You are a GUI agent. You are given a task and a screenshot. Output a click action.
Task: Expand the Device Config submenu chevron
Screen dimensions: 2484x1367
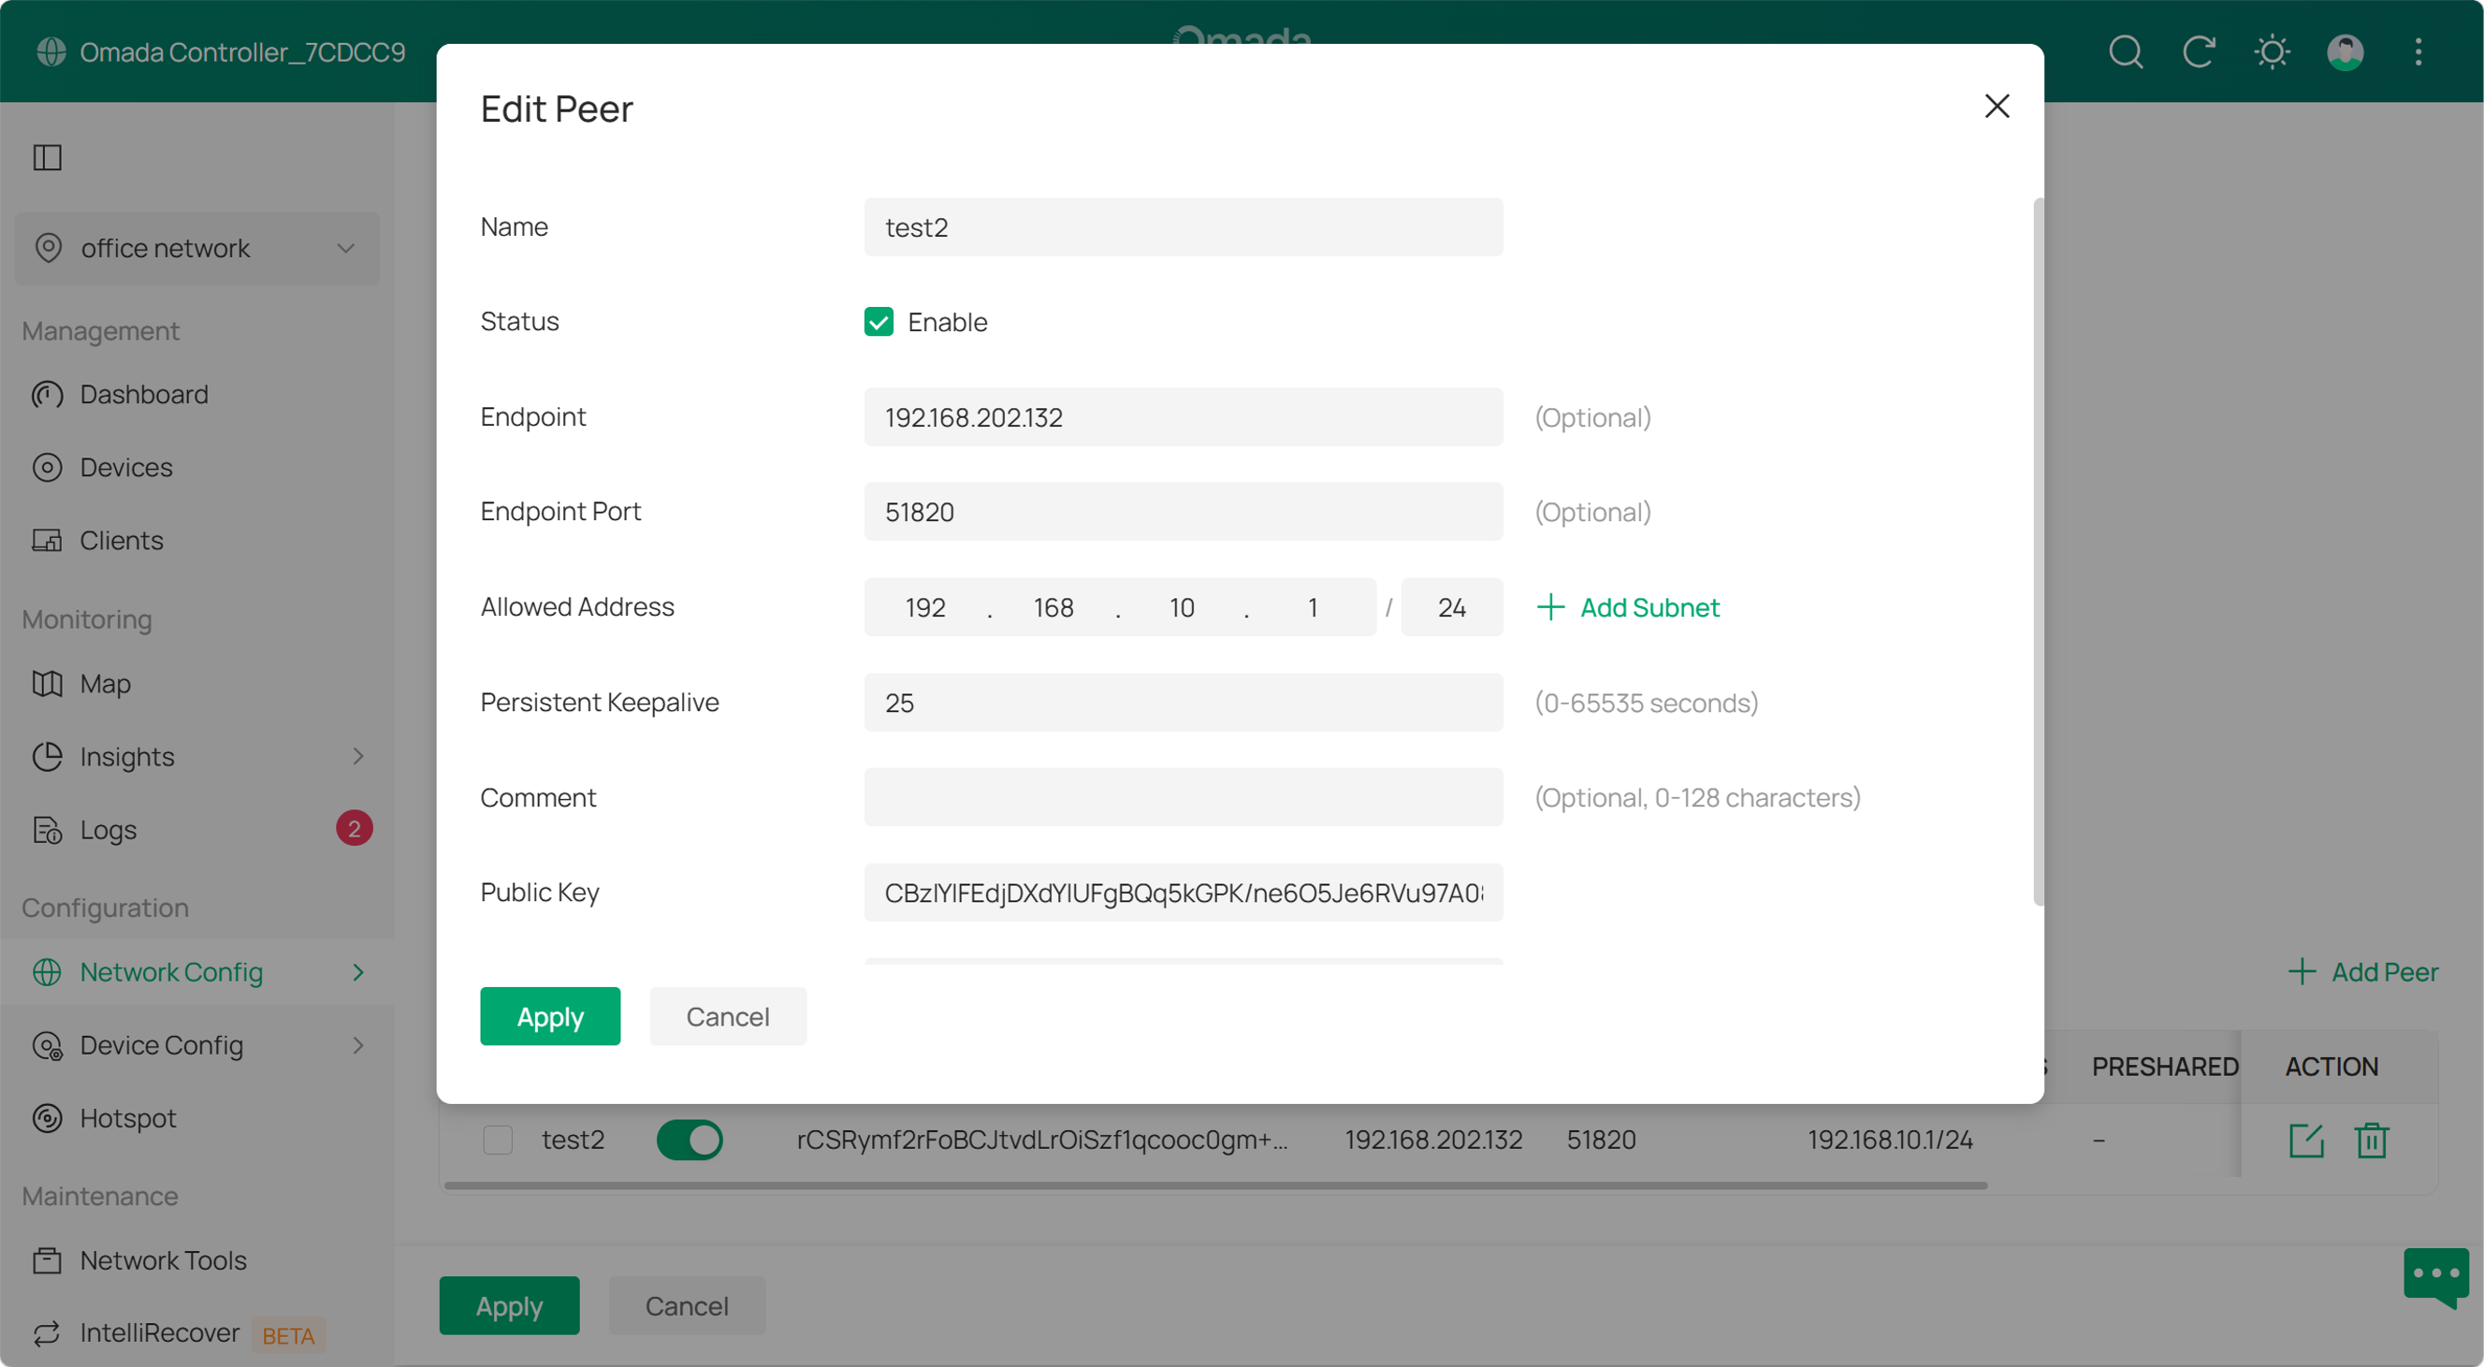point(357,1046)
